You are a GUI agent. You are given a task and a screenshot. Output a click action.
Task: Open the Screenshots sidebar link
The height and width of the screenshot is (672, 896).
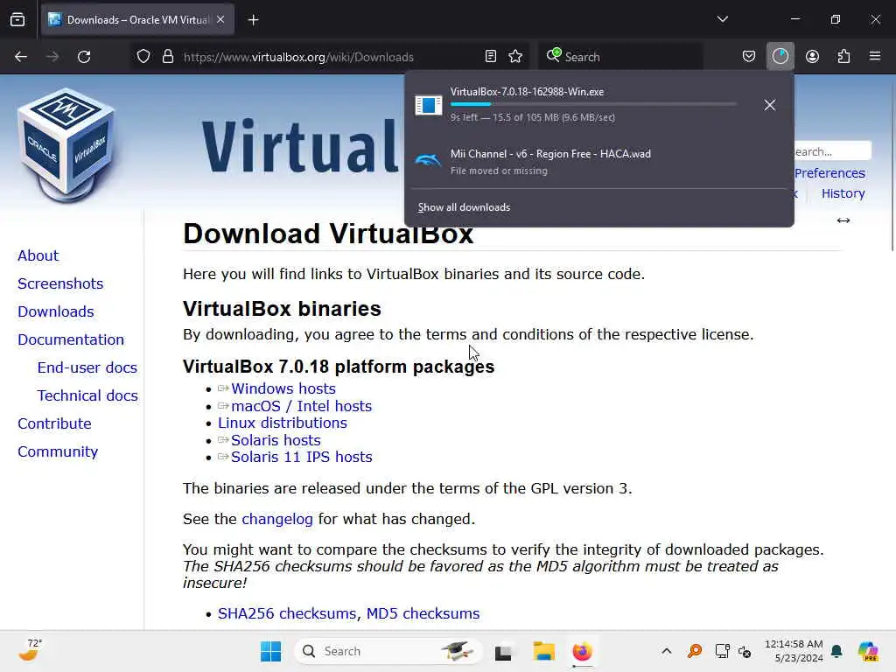tap(60, 283)
